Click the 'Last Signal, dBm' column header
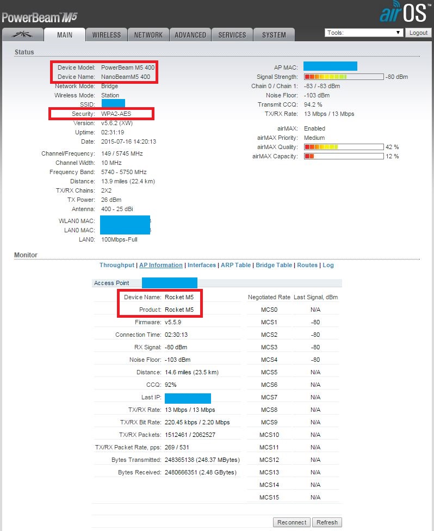Screen dimensions: 434x531 click(315, 297)
